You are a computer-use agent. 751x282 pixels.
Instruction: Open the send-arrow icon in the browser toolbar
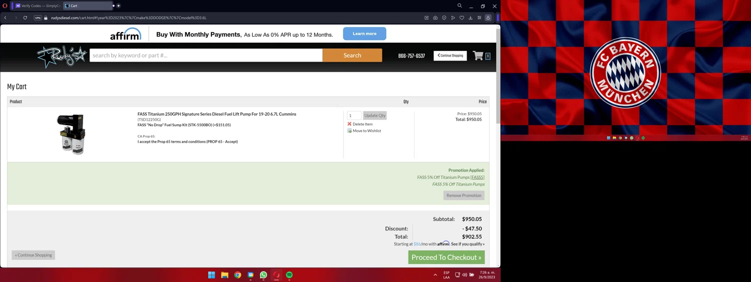453,18
